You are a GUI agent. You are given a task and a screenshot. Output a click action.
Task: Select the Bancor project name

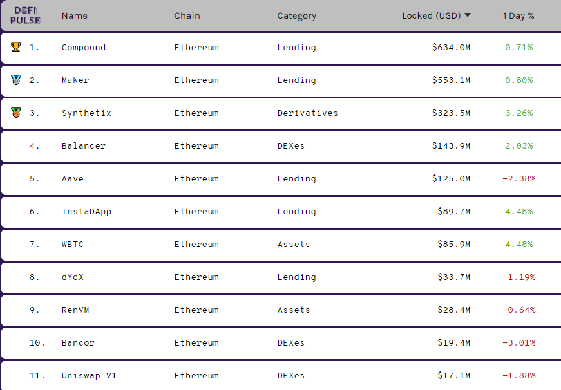[78, 343]
